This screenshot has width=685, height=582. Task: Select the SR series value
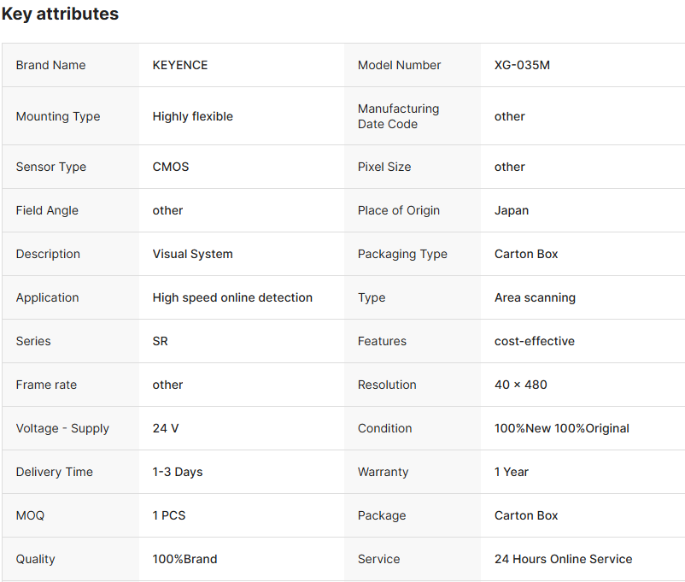click(161, 341)
